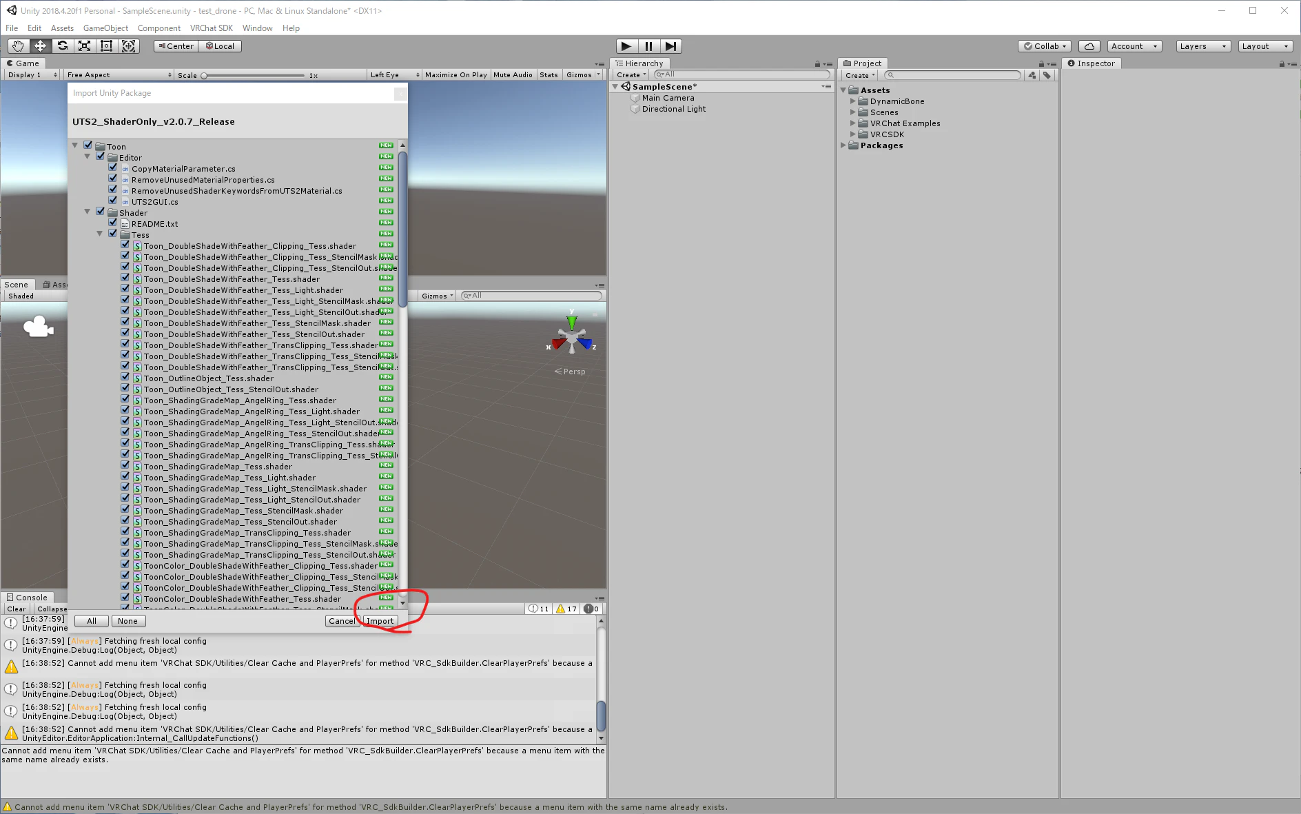Uncheck the Toon folder checkbox
Screen dimensions: 1301x814
(x=88, y=145)
